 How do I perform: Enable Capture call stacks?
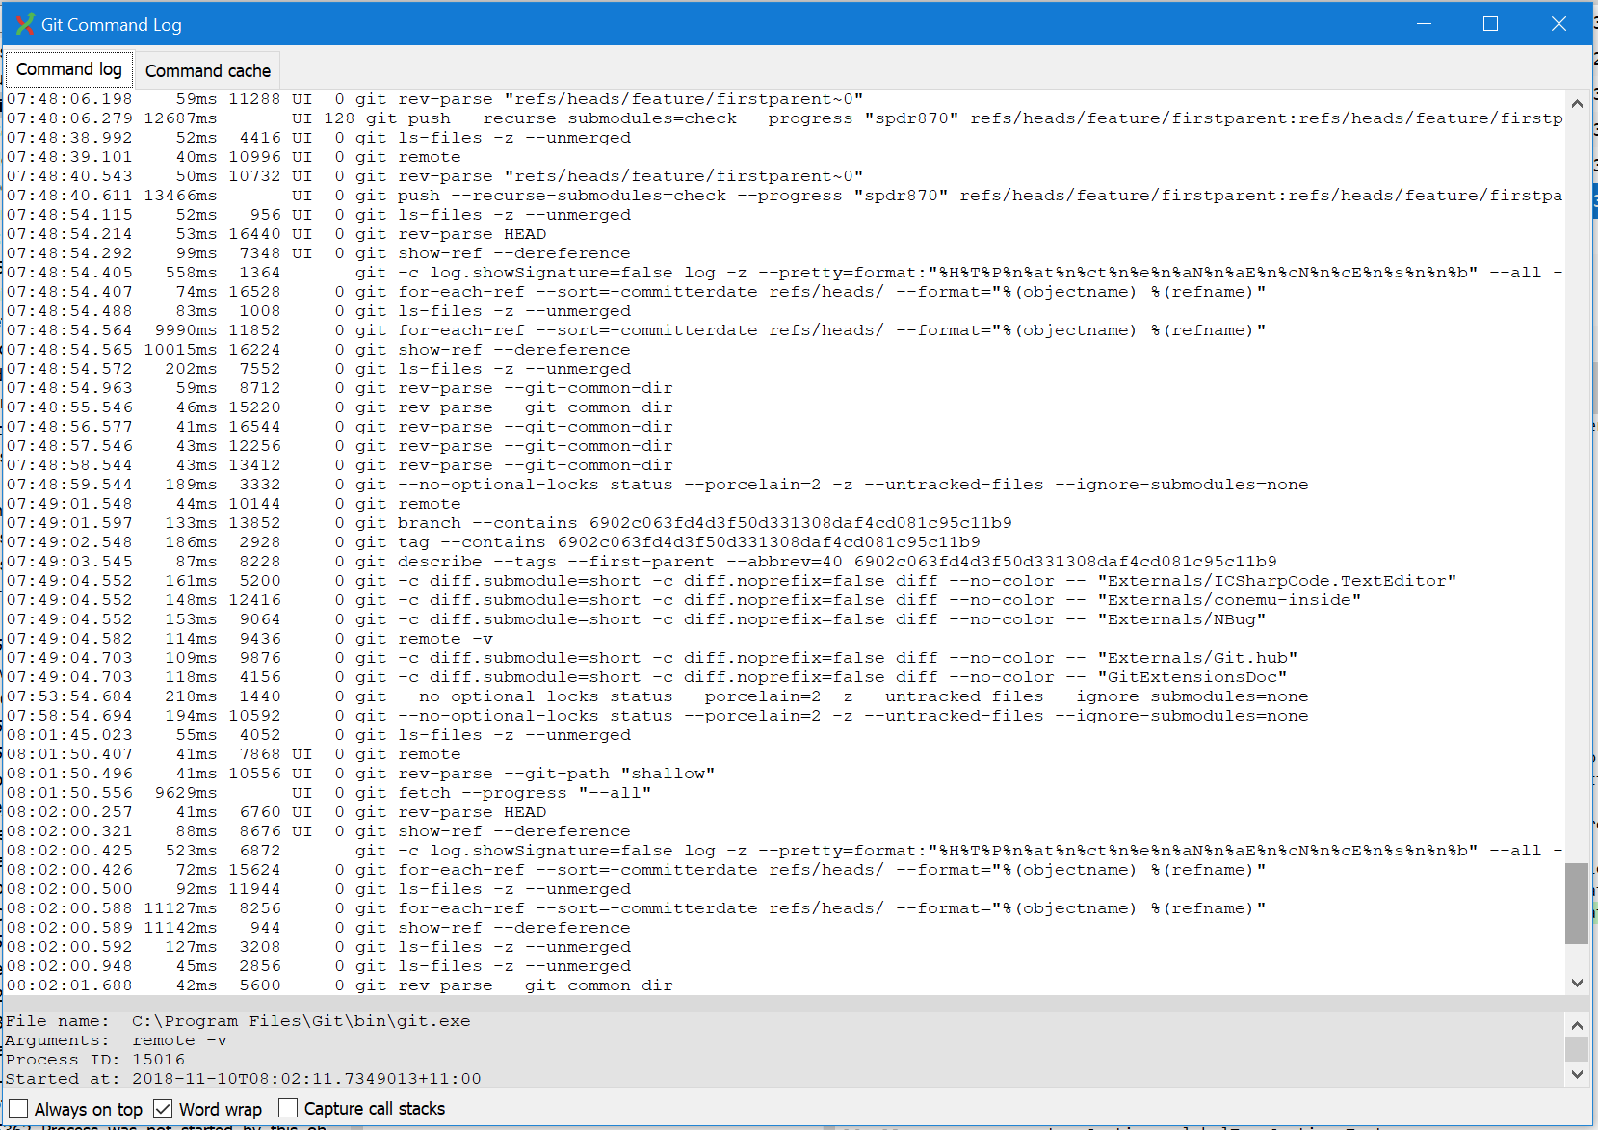[288, 1109]
